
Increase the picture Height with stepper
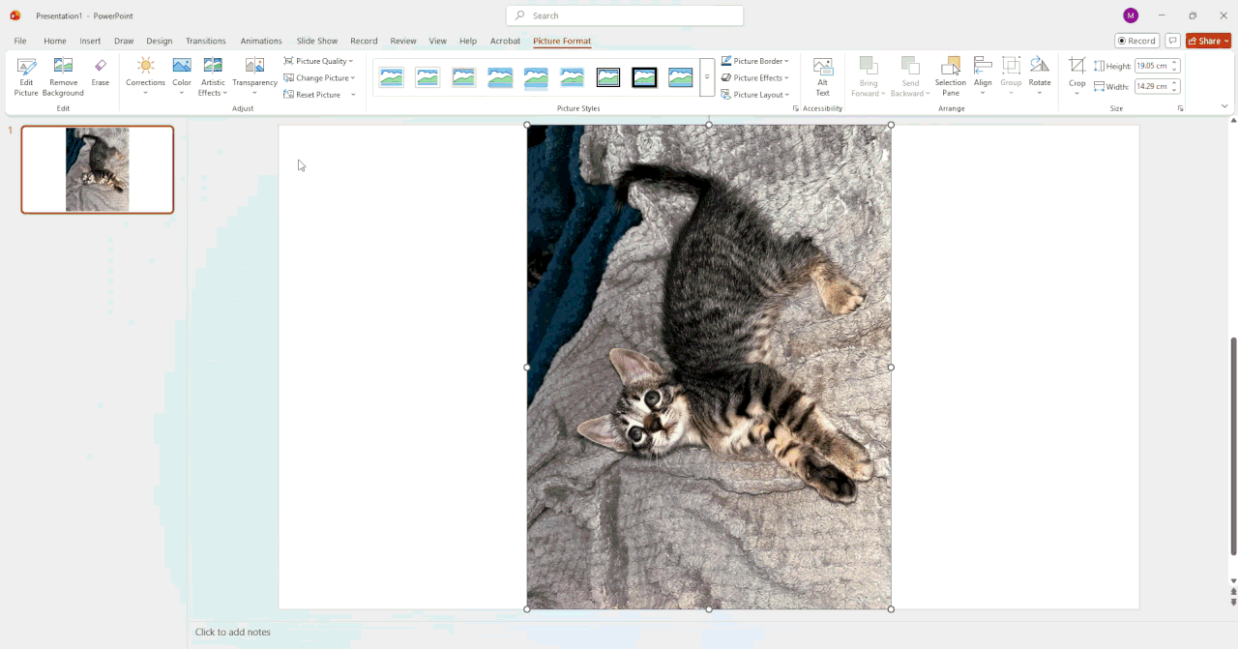[x=1175, y=63]
